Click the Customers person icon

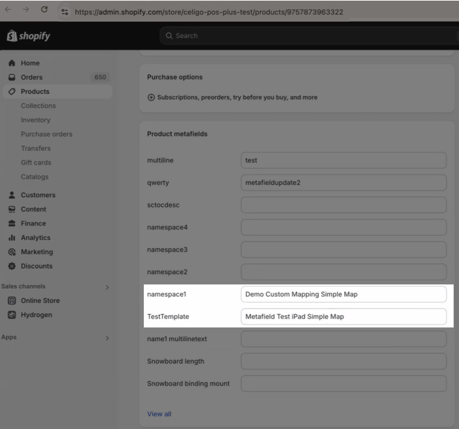click(x=12, y=195)
